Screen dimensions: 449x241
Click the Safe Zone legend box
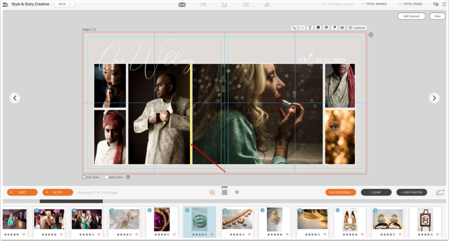click(107, 177)
